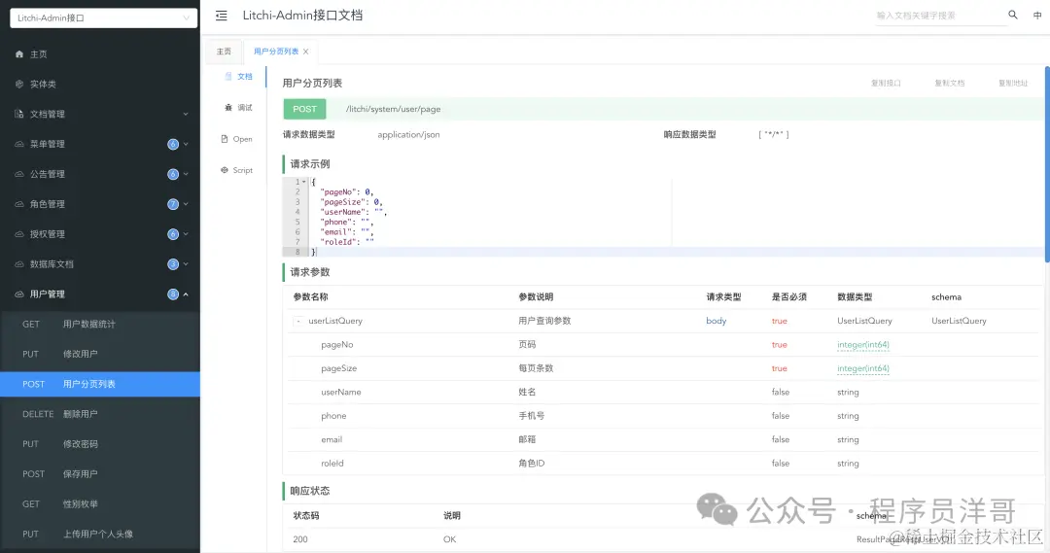Click the body request type cell
The width and height of the screenshot is (1050, 553).
click(x=716, y=322)
